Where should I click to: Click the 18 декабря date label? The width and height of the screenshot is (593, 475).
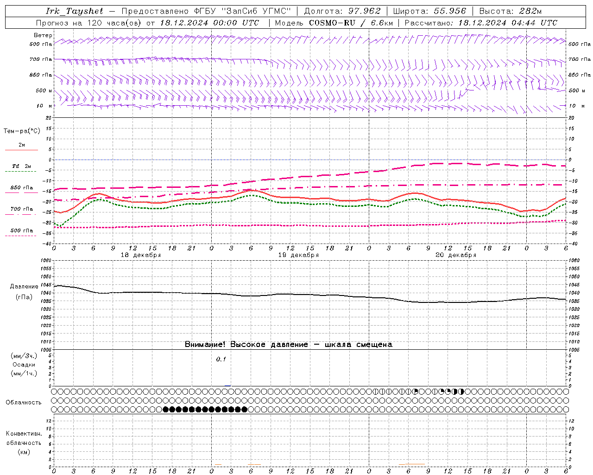click(x=141, y=255)
